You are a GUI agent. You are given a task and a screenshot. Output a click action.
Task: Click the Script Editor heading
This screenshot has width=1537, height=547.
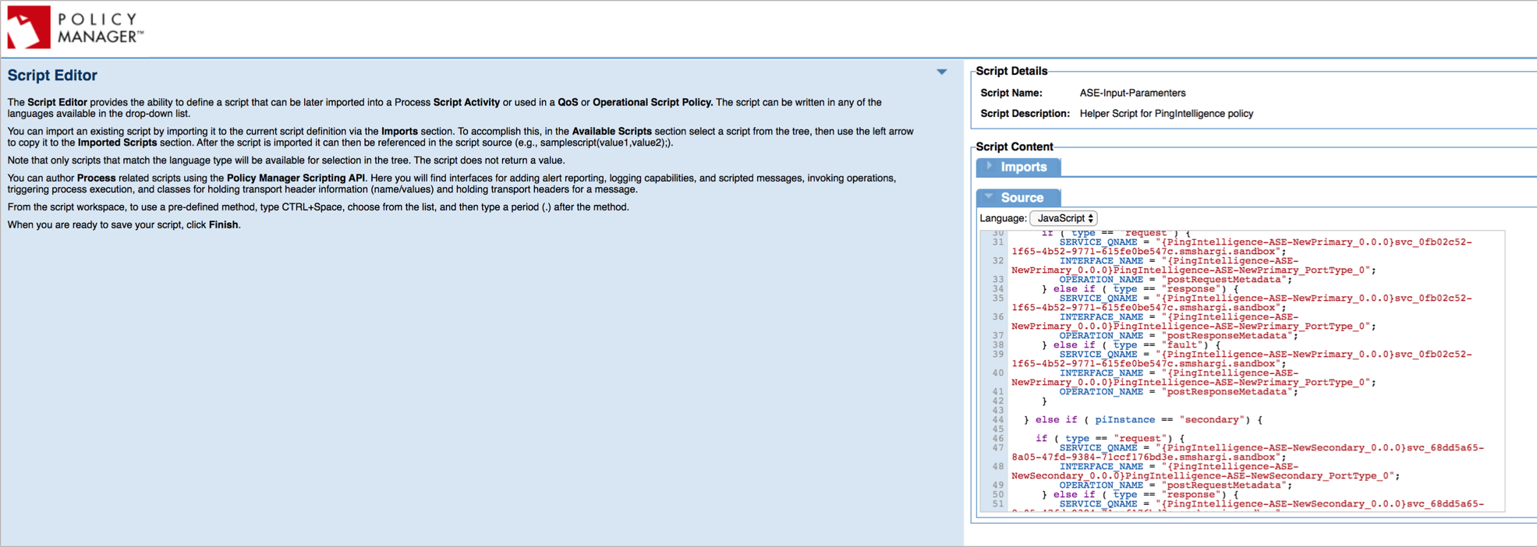(x=52, y=76)
